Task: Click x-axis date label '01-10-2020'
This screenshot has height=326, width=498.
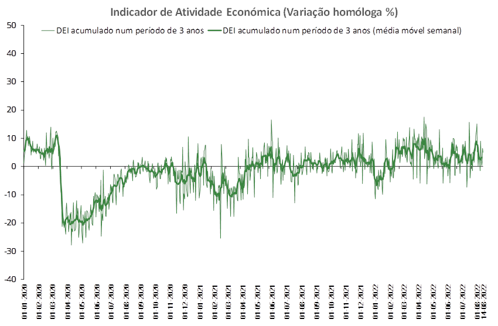Action: pyautogui.click(x=155, y=301)
